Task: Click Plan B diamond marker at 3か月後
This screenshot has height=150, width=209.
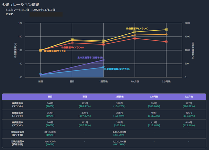Action: pos(166,34)
